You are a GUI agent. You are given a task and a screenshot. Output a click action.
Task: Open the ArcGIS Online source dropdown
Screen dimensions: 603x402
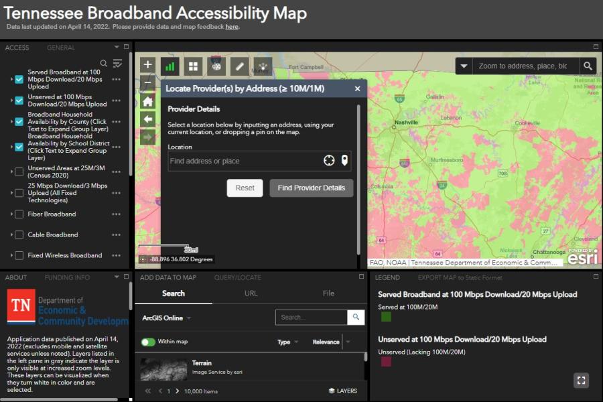pos(167,318)
